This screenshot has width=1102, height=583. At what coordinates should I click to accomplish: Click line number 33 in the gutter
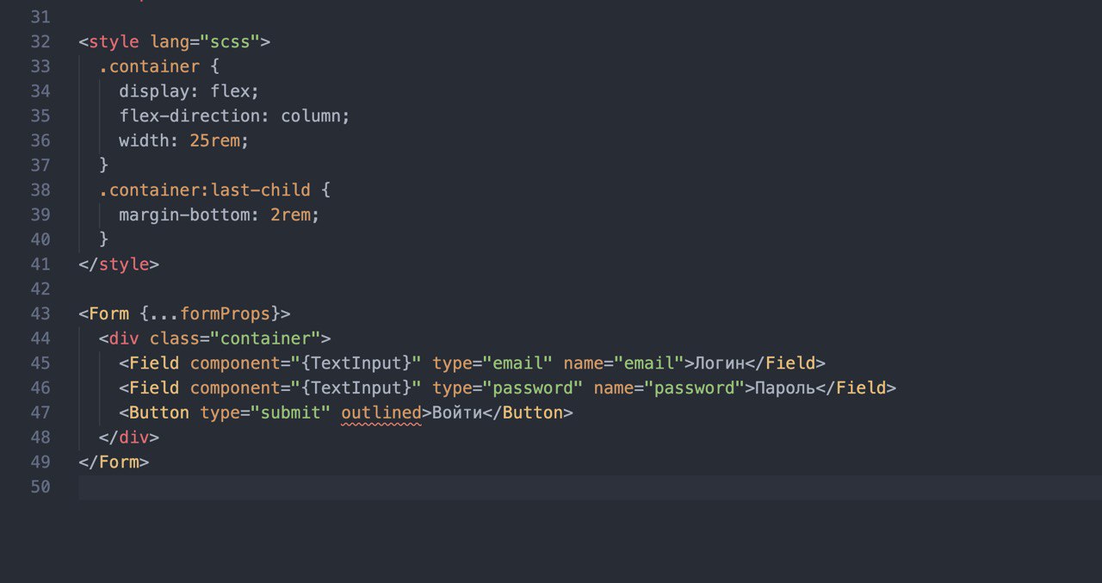[x=40, y=66]
